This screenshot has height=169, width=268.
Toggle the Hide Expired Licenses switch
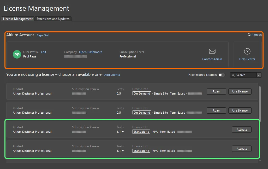click(222, 75)
